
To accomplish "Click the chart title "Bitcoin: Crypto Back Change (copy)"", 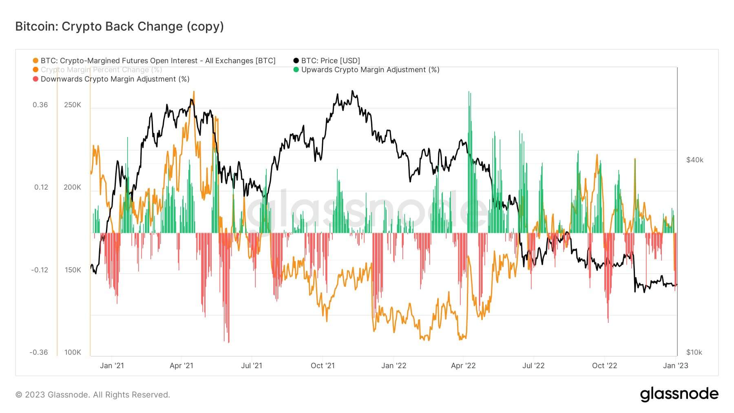I will pos(119,26).
